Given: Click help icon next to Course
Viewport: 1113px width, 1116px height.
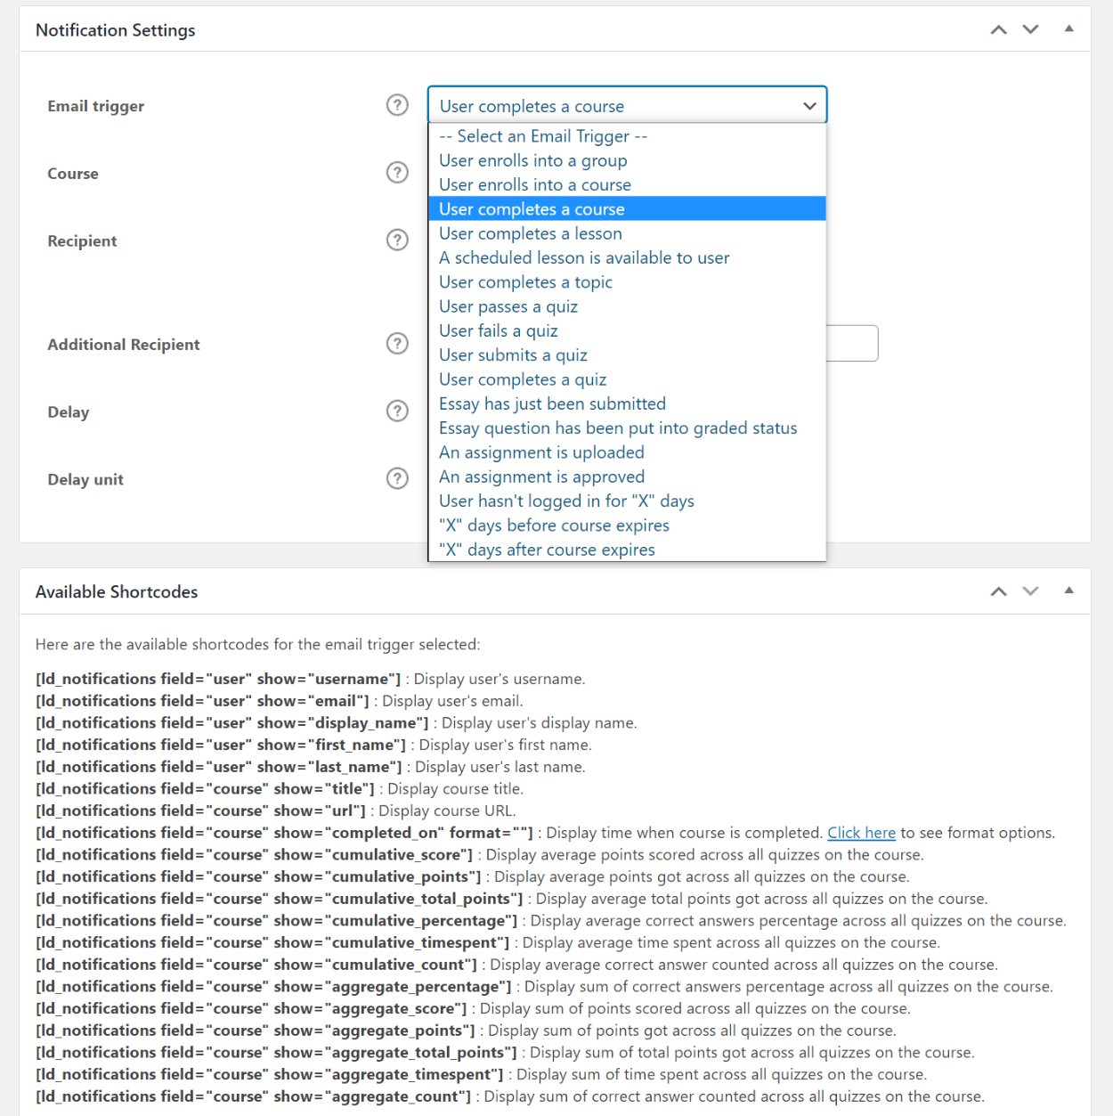Looking at the screenshot, I should 397,173.
